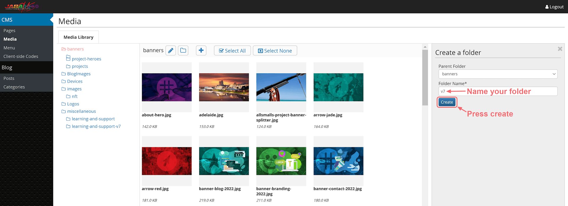Open Menu in the CMS sidebar
568x206 pixels.
[9, 48]
